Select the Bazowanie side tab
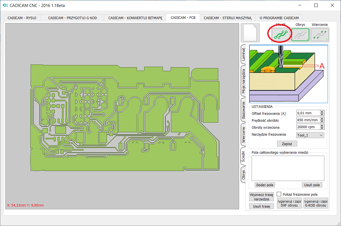341x226 pixels. tap(243, 110)
